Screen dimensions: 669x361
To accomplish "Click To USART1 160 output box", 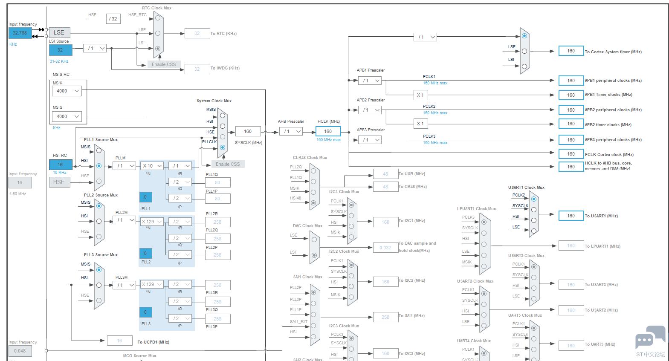I will [571, 216].
